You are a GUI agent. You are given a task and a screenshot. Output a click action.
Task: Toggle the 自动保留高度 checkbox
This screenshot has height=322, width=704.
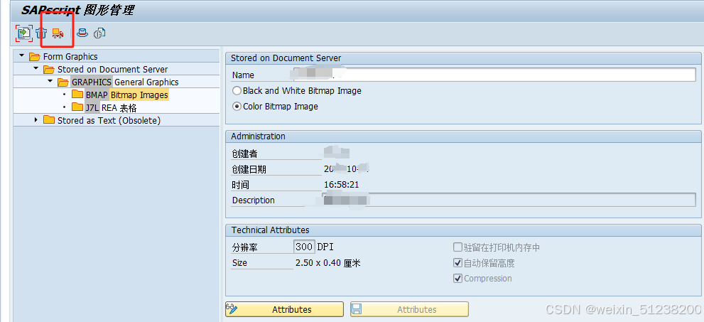point(457,263)
